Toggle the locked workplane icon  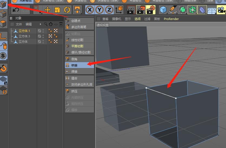[4, 80]
